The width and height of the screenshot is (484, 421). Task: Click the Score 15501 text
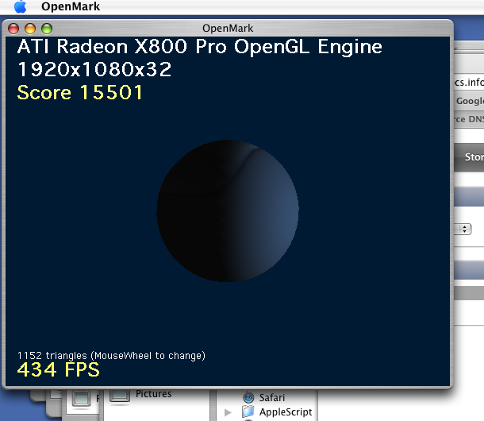pyautogui.click(x=79, y=92)
